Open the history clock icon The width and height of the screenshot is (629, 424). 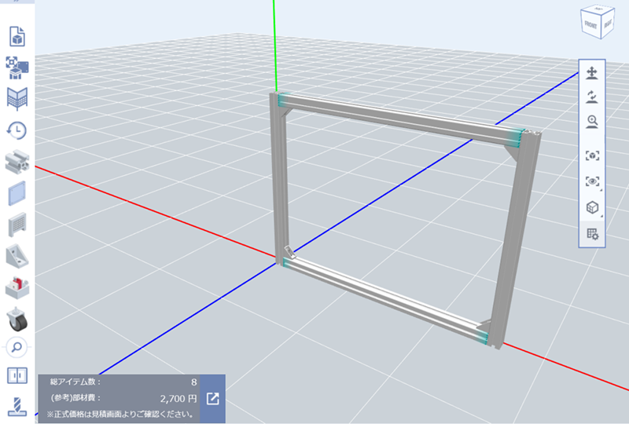pyautogui.click(x=17, y=130)
